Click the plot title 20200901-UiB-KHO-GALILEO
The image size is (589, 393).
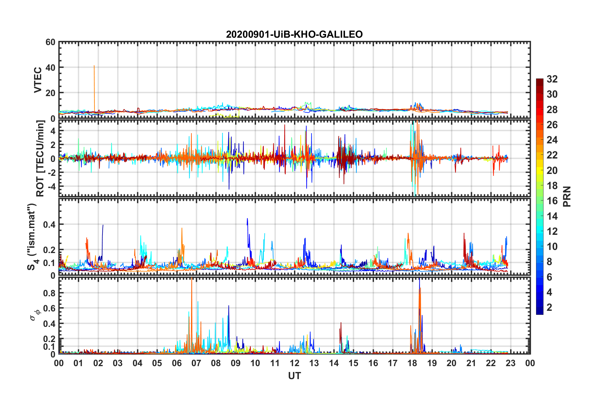pos(294,34)
